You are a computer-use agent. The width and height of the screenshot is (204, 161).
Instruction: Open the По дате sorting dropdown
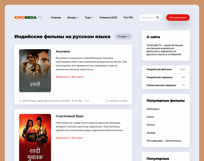click(123, 36)
